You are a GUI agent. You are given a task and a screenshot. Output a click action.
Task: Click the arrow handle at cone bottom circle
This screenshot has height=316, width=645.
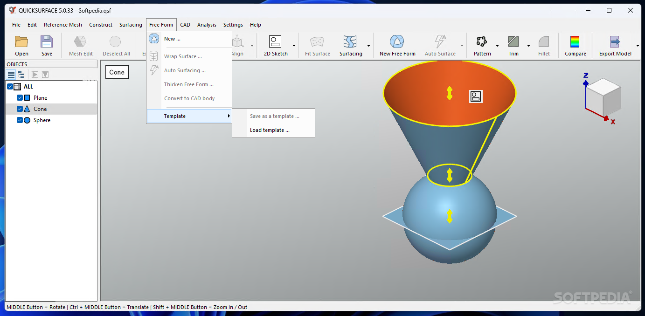[450, 175]
